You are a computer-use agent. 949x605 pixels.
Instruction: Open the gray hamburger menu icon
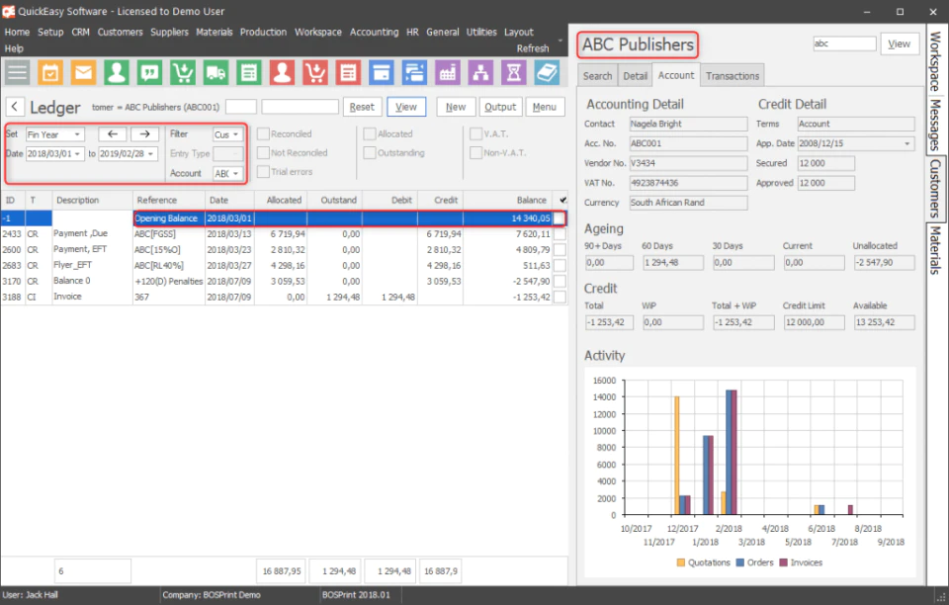18,72
